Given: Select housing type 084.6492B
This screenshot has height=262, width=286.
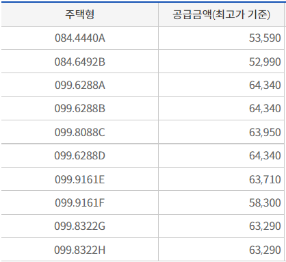Looking at the screenshot, I should pos(80,62).
